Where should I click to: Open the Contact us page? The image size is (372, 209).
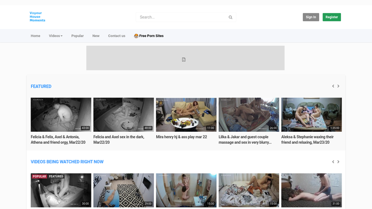tap(117, 36)
